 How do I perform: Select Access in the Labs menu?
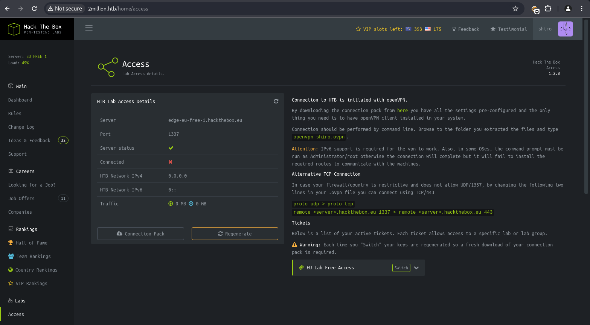point(16,314)
